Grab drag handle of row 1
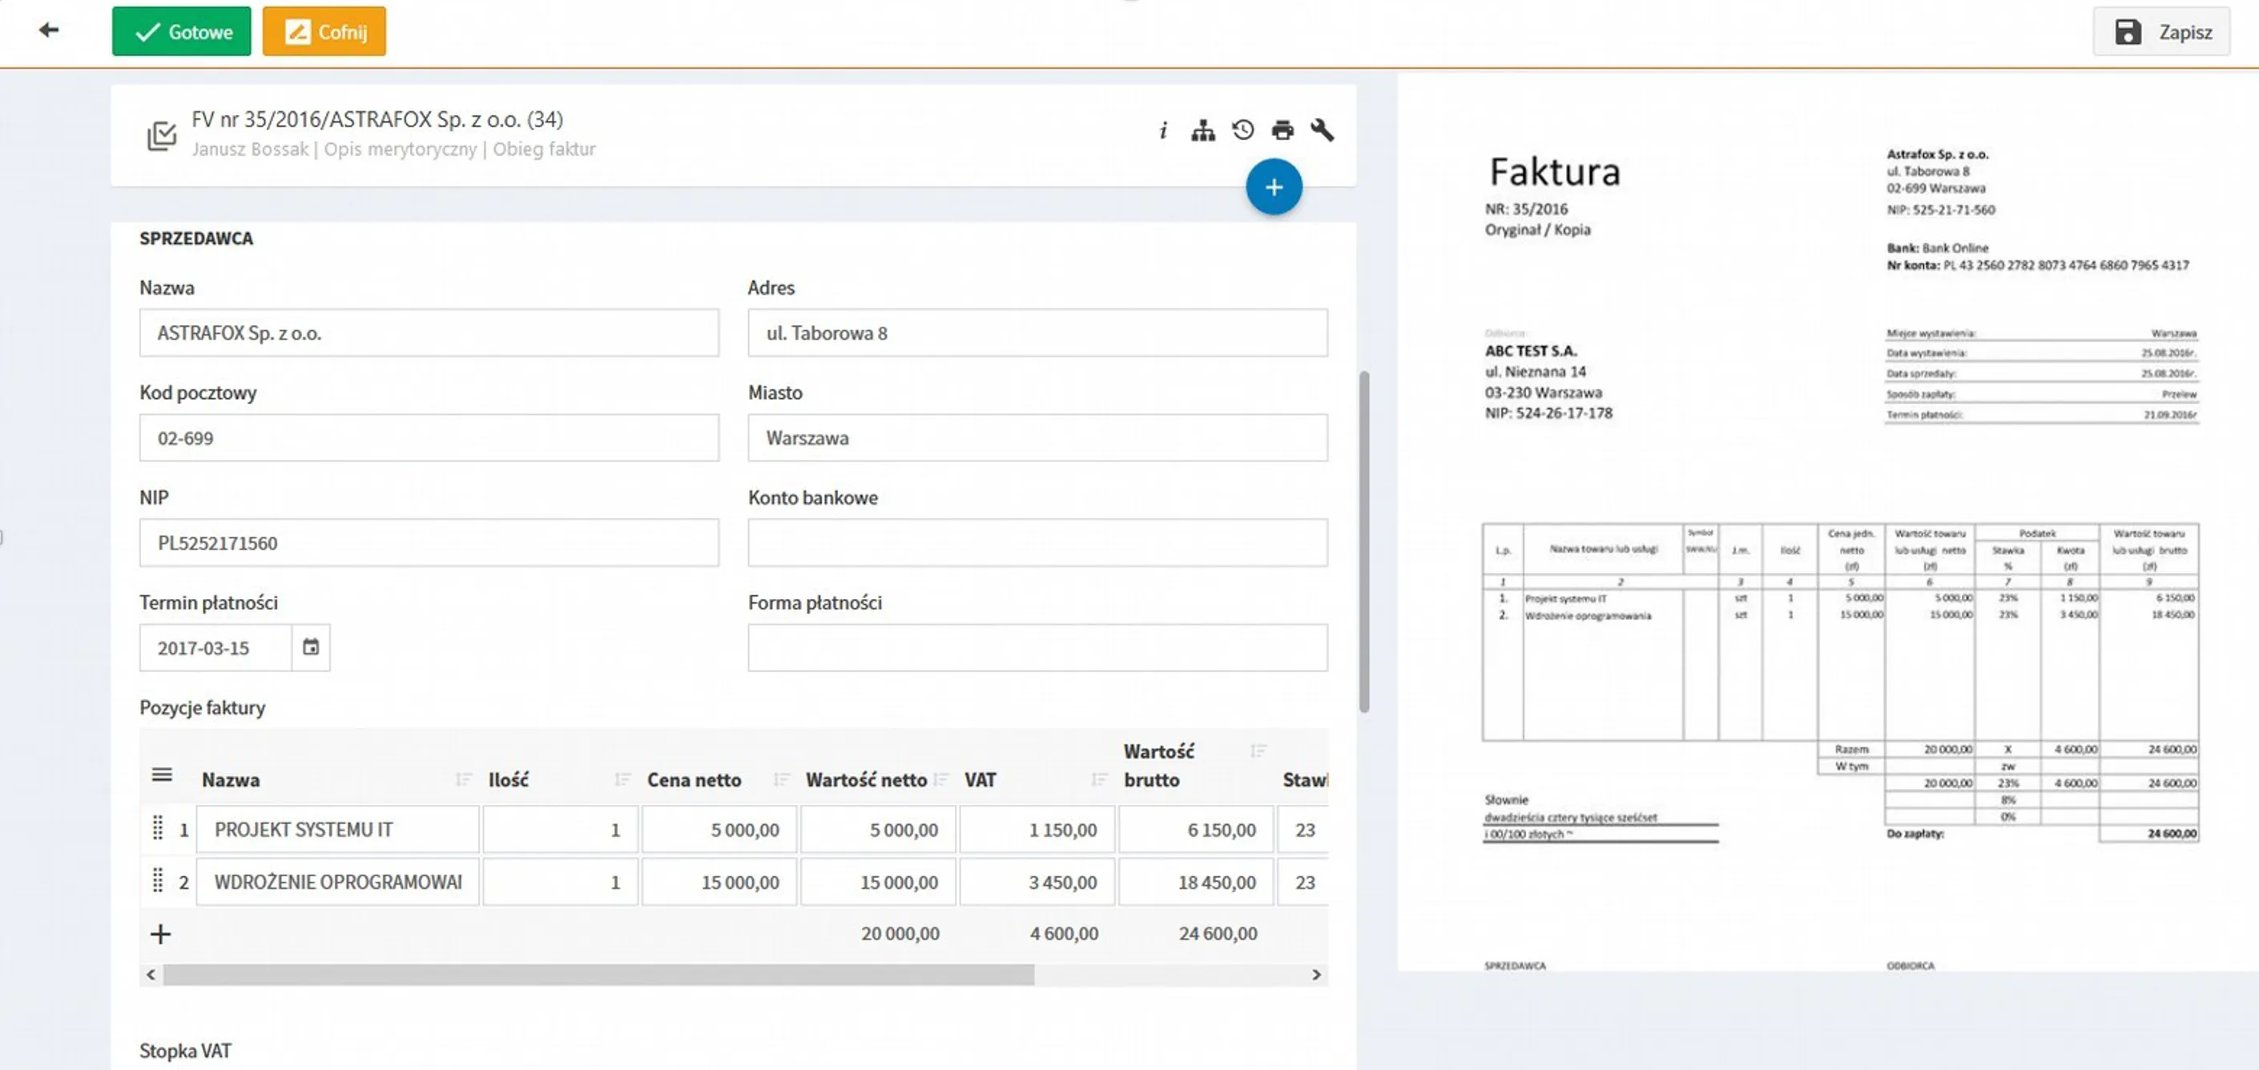2259x1070 pixels. pyautogui.click(x=158, y=828)
